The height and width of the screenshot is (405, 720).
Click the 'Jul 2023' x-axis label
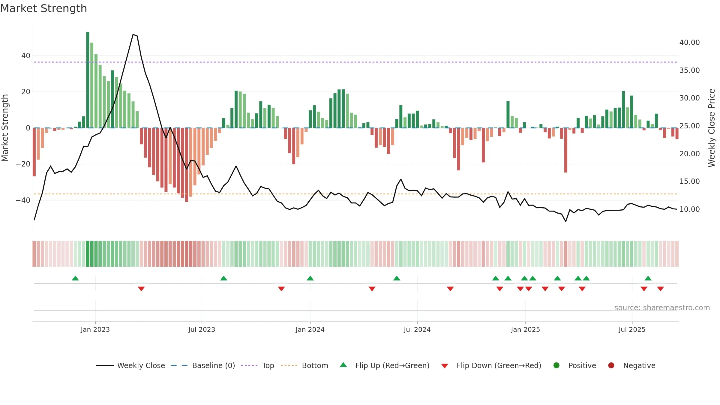click(x=202, y=329)
